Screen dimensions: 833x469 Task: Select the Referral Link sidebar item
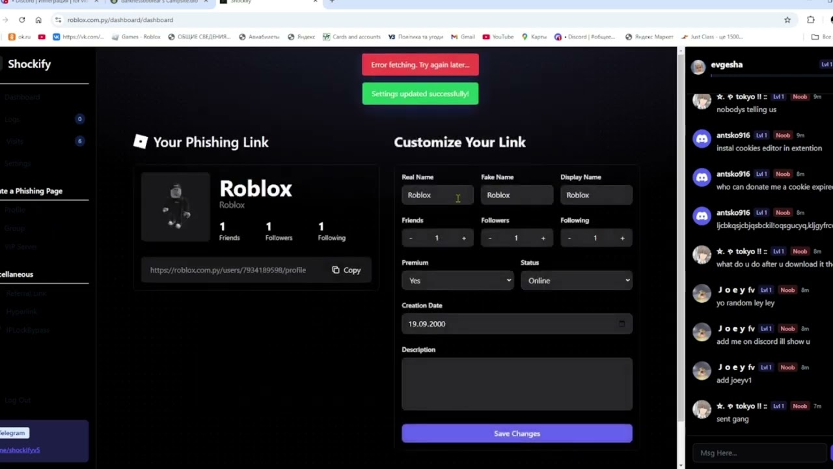[26, 294]
